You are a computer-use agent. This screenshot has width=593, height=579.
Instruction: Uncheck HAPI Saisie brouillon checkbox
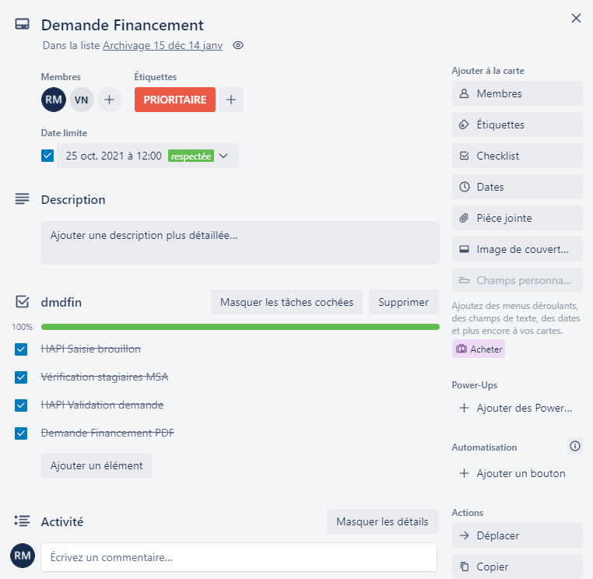[21, 349]
